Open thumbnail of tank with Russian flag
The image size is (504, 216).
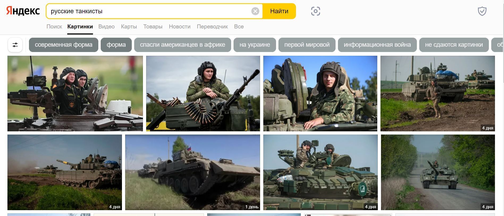[x=193, y=172]
